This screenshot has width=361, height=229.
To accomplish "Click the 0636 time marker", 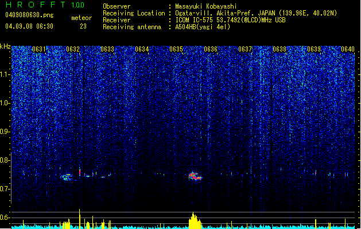I will [211, 49].
